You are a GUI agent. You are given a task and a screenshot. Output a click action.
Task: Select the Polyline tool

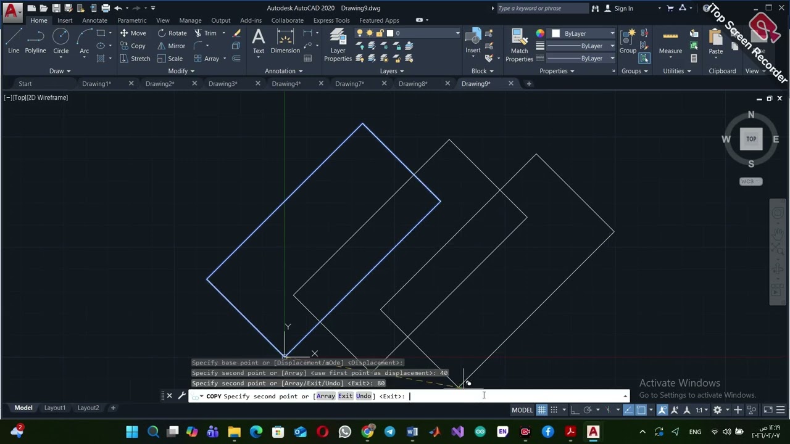[35, 41]
